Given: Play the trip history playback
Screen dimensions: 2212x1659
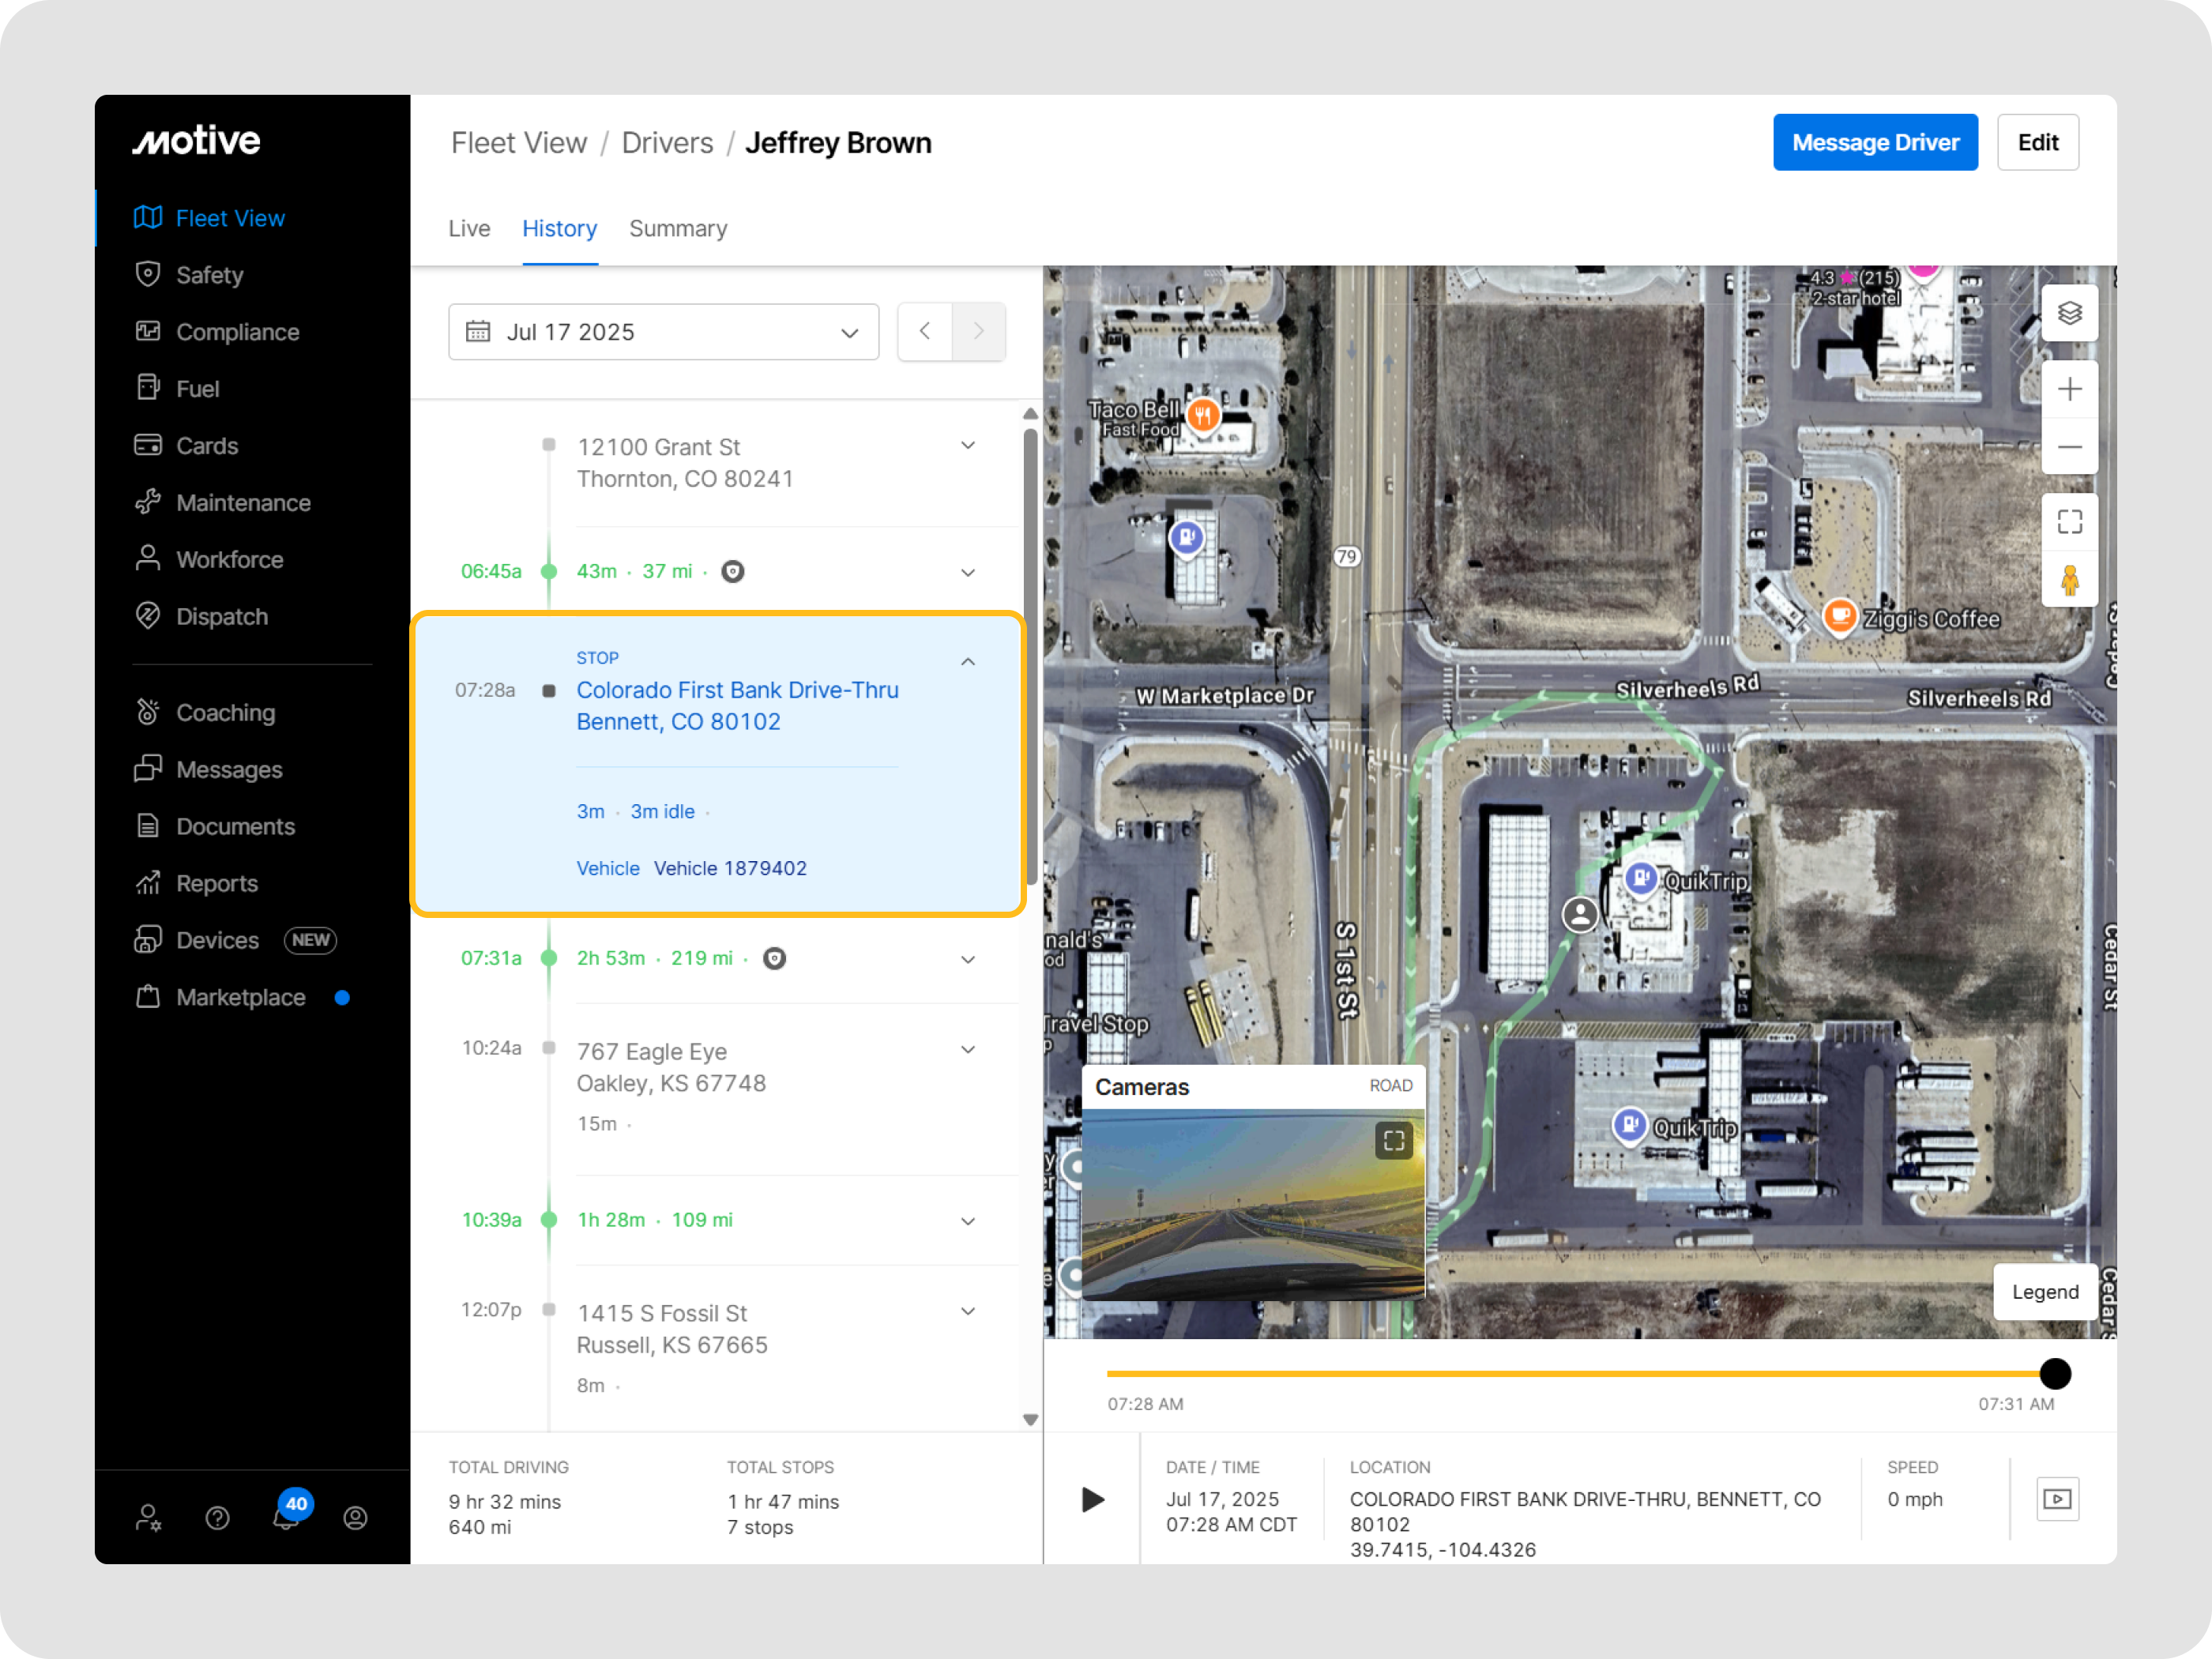Looking at the screenshot, I should click(1092, 1499).
